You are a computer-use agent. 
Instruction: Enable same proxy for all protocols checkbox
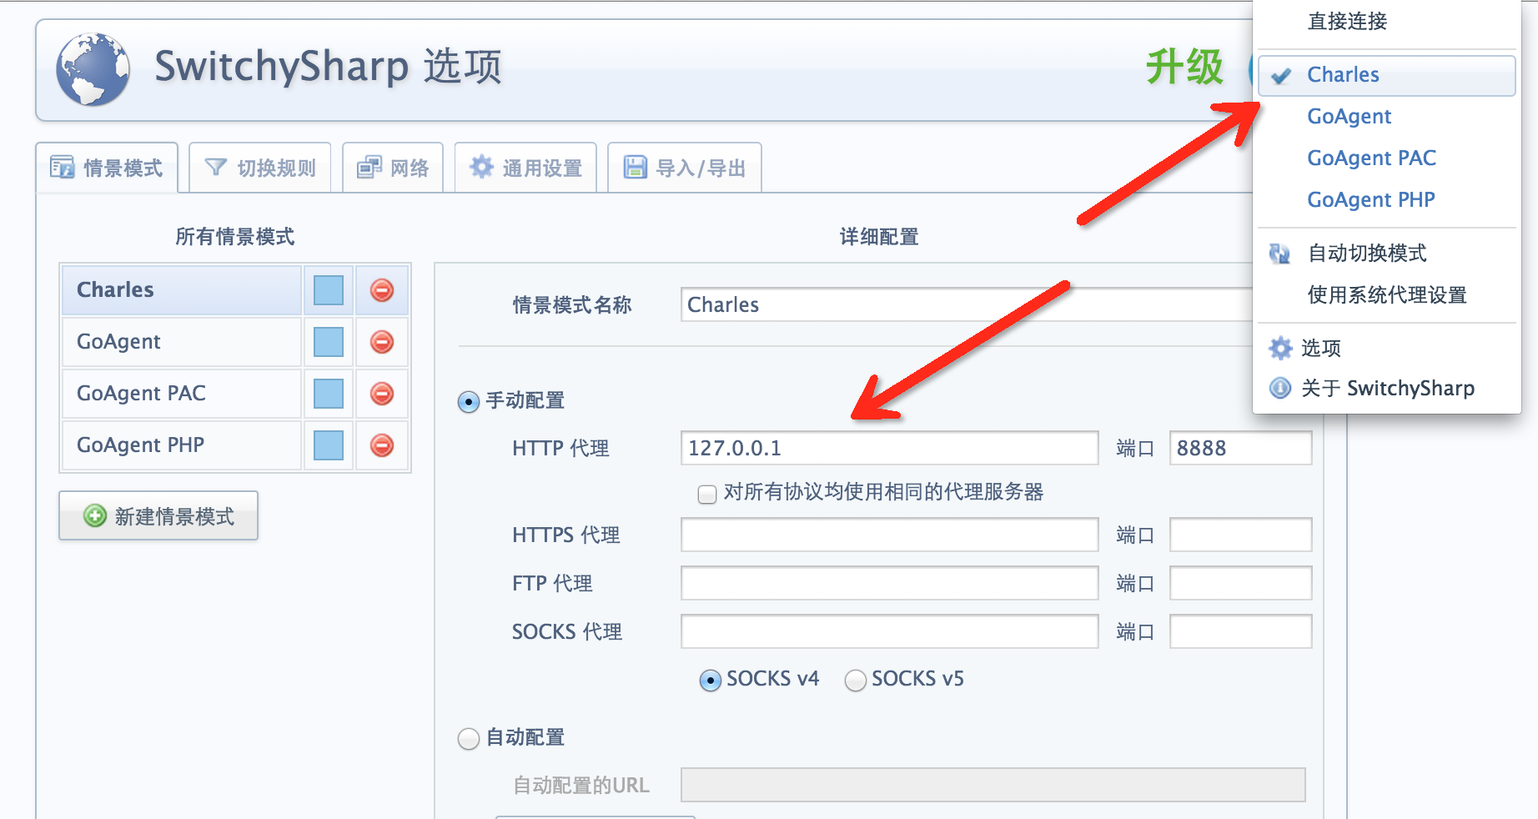pos(707,494)
